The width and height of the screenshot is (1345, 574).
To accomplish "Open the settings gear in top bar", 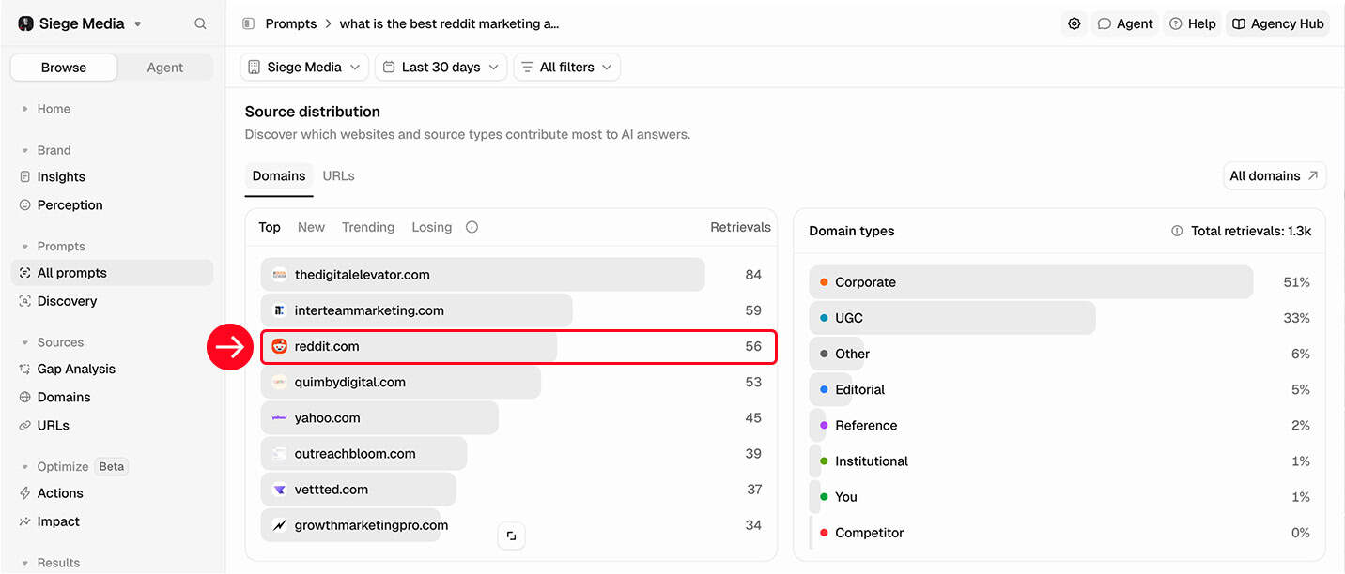I will [1074, 23].
